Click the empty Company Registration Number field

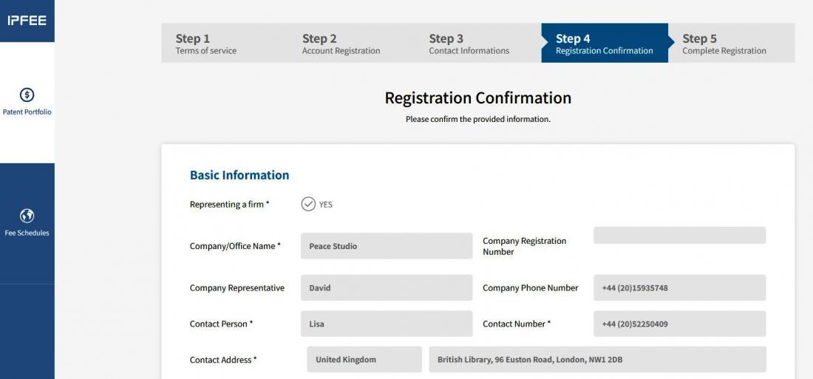(x=679, y=236)
